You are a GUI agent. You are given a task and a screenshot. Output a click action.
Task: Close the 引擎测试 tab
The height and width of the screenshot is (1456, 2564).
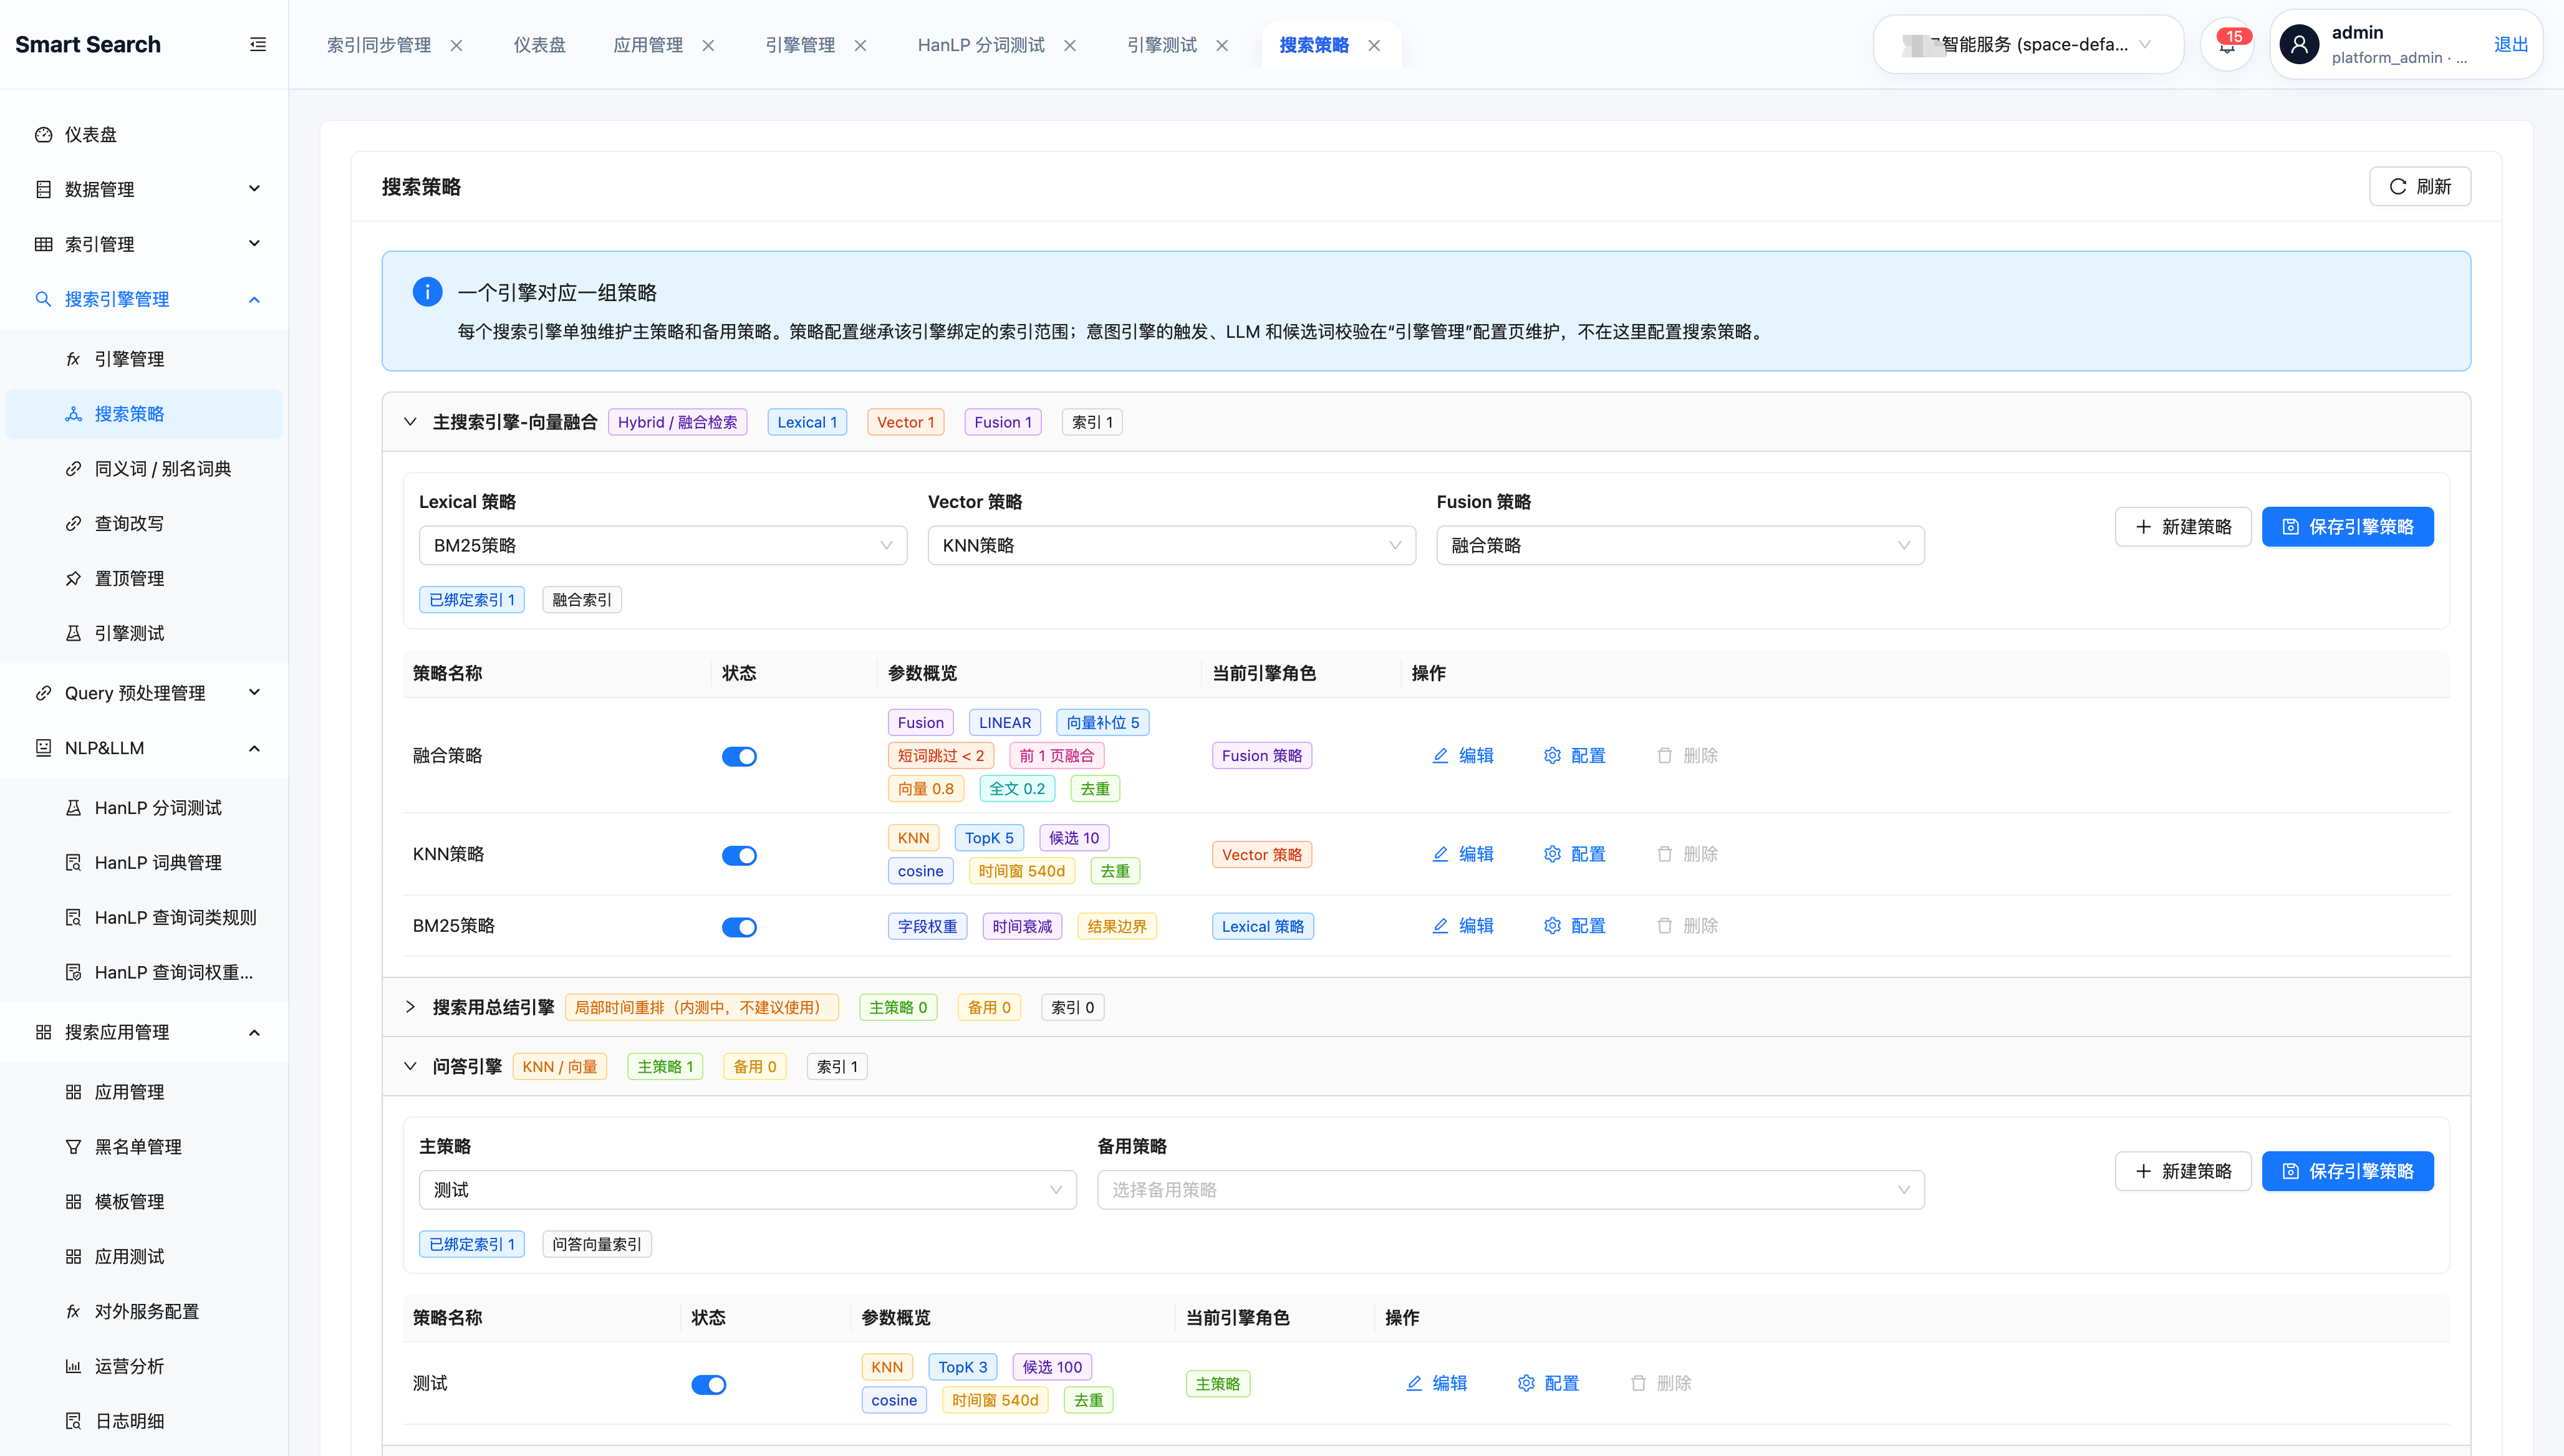[x=1222, y=45]
